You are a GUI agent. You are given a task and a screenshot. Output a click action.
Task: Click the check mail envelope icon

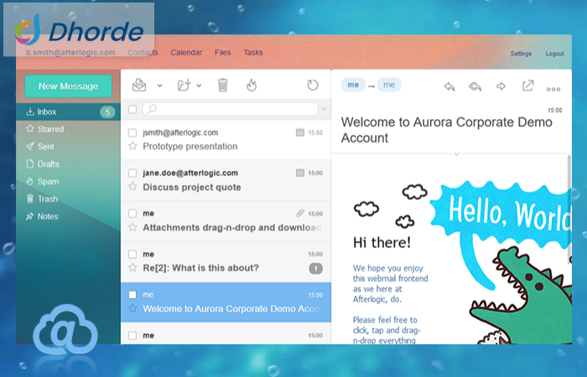[139, 85]
